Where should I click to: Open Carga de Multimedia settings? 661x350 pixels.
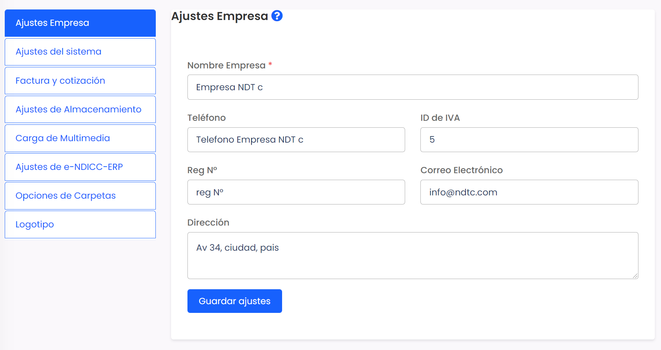pos(80,138)
